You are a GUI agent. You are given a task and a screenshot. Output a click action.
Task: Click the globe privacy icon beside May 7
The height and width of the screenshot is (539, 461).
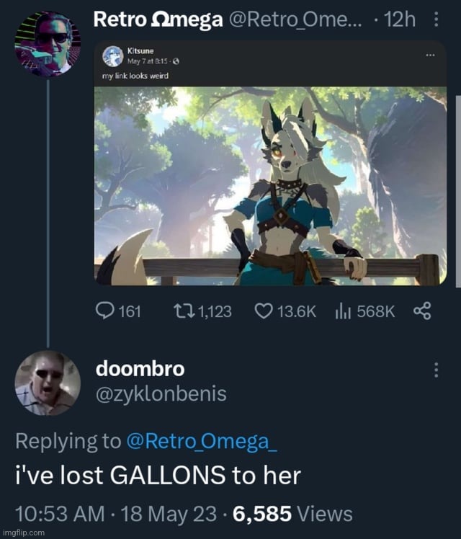pyautogui.click(x=176, y=61)
